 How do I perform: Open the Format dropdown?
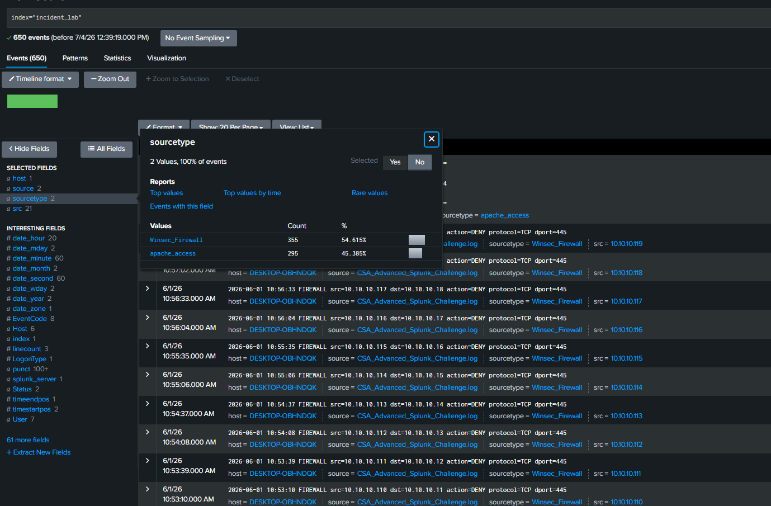164,126
